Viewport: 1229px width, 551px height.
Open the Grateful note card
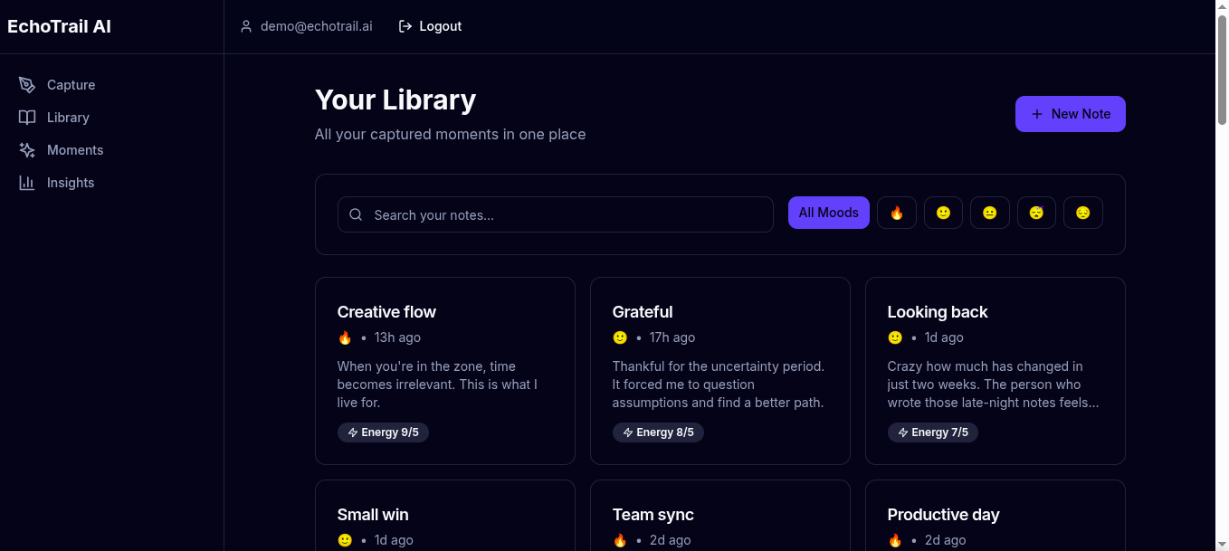point(719,371)
